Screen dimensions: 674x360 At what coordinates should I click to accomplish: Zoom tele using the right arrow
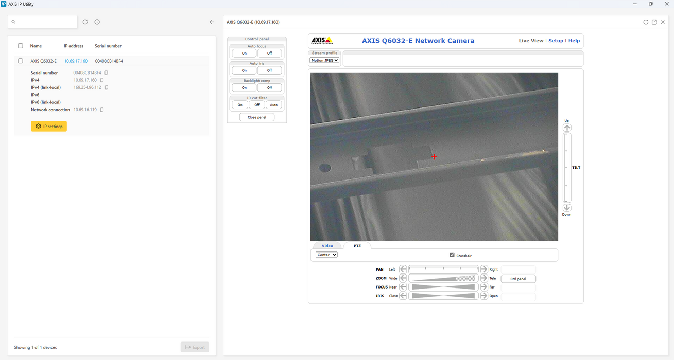[x=484, y=278]
